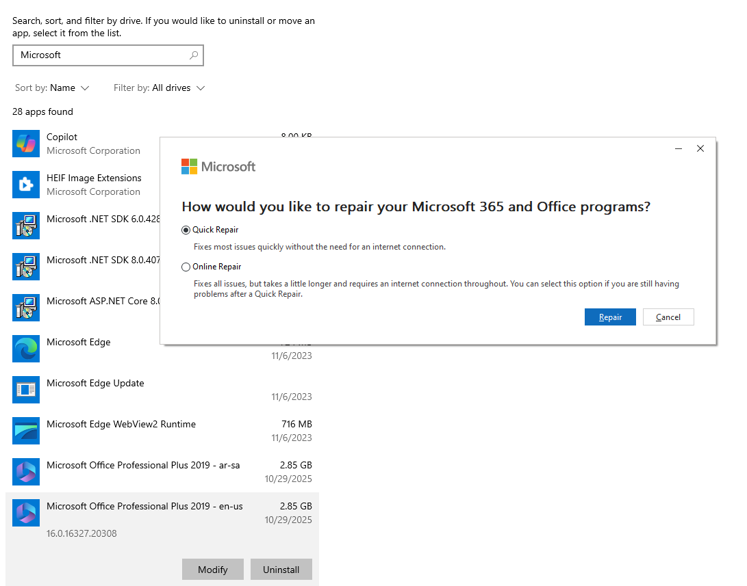This screenshot has height=586, width=747.
Task: Click the 716 MB size value
Action: coord(296,424)
